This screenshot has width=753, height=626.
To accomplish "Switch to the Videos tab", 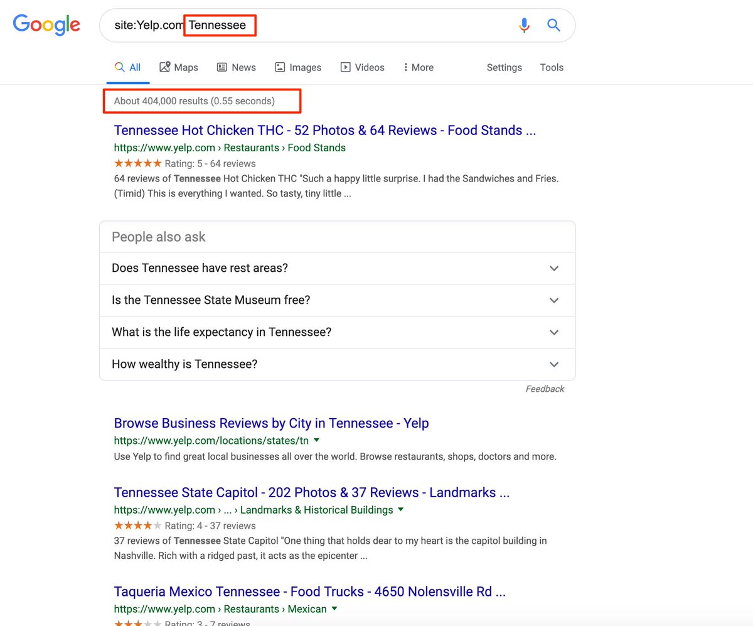I will point(363,67).
